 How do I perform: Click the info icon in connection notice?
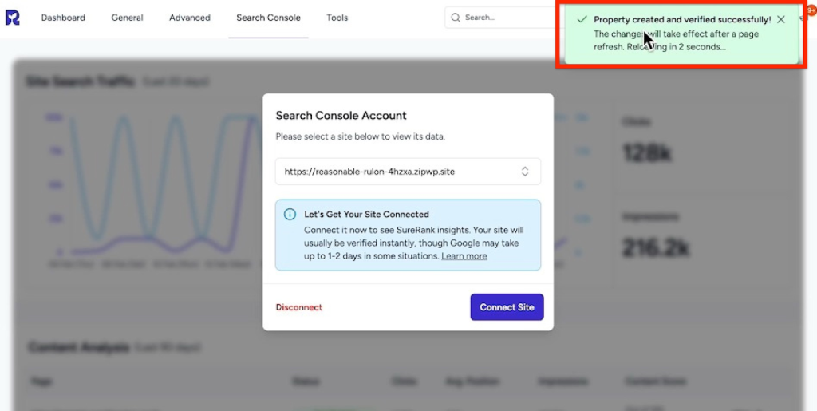coord(290,215)
